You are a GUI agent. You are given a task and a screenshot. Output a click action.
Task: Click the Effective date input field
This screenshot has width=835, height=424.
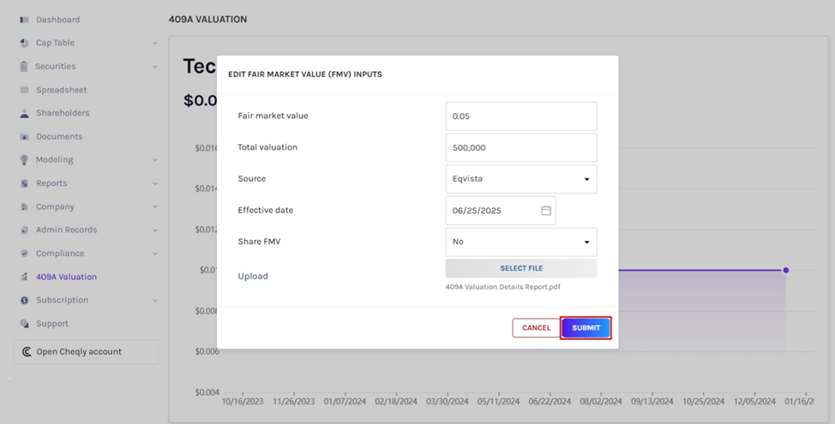pos(501,211)
